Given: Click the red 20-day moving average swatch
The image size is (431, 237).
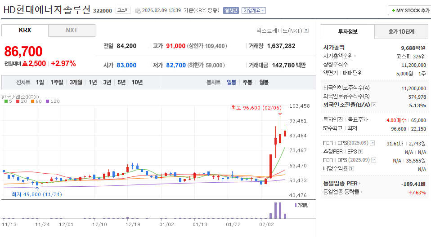Looking at the screenshot, I should pos(18,101).
